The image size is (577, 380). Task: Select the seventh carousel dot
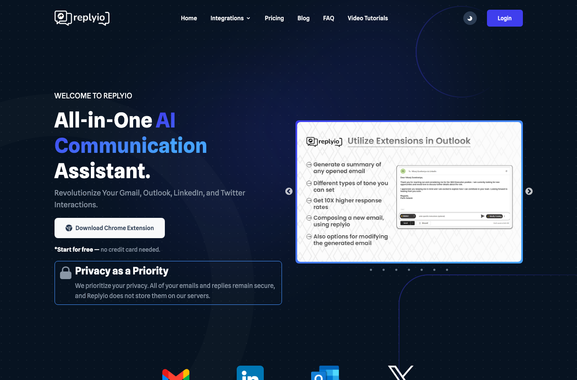(447, 270)
